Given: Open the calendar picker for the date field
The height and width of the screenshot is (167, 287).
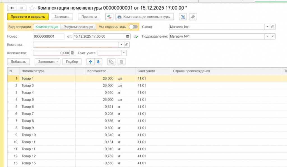Looking at the screenshot, I should pyautogui.click(x=128, y=36).
